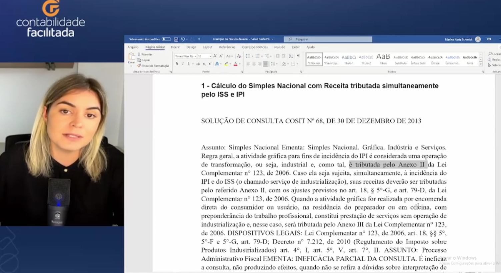The image size is (501, 273).
Task: Switch to the Design tab
Action: coord(191,47)
